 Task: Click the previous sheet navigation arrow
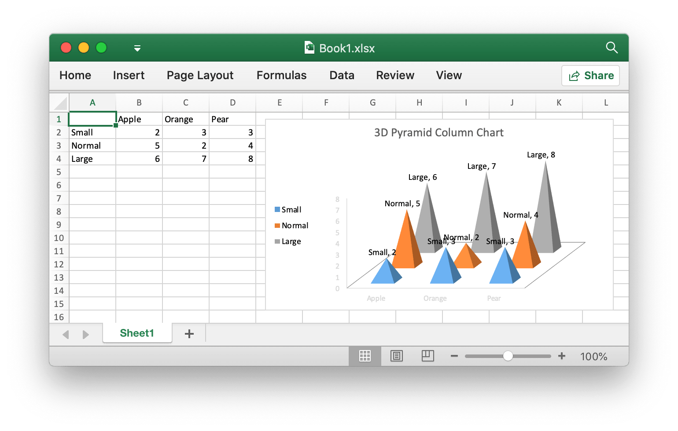coord(66,334)
